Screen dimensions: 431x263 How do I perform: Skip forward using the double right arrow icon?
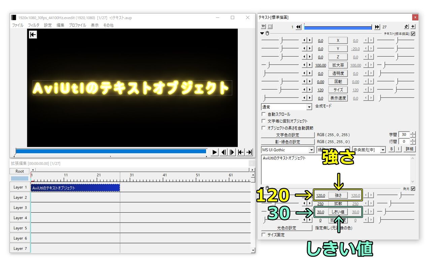tap(377, 27)
